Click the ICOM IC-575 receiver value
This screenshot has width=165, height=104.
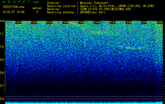click(105, 9)
